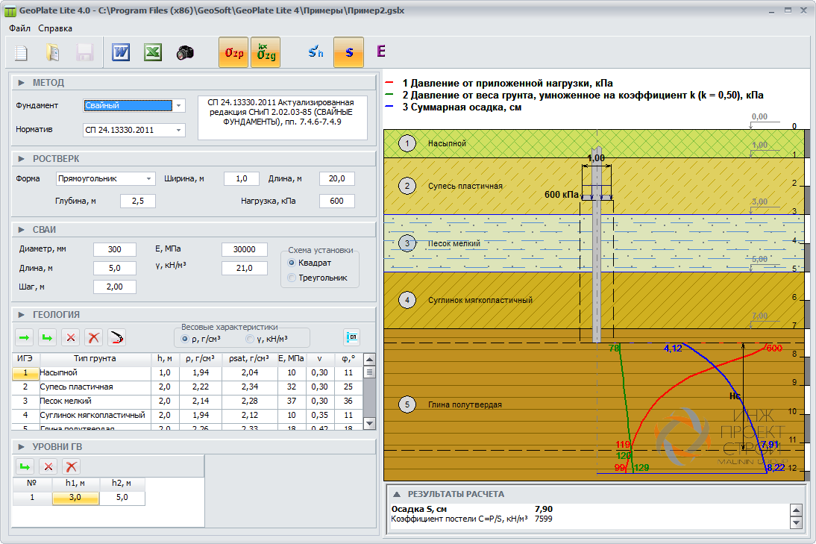The image size is (816, 544).
Task: Click the Ширина, м input field
Action: pyautogui.click(x=242, y=179)
